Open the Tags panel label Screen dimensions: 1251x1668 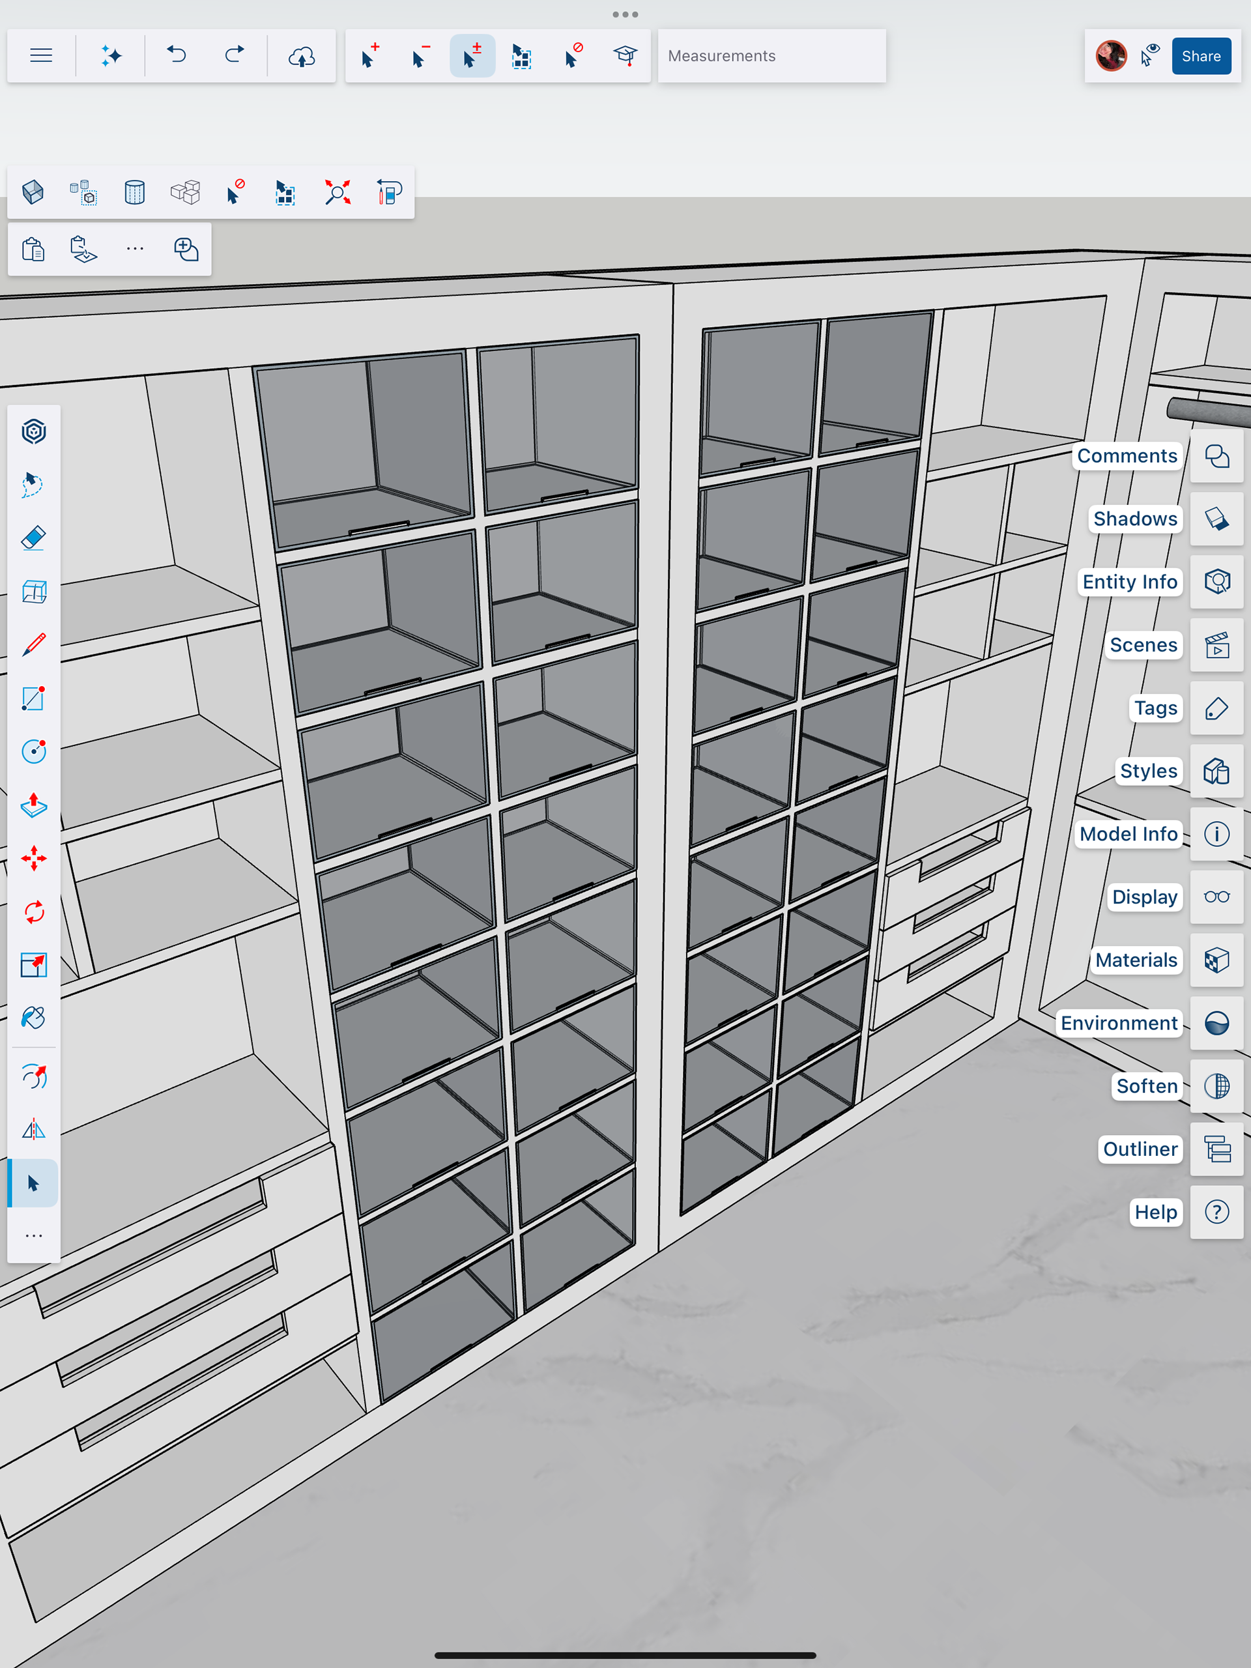[1155, 708]
